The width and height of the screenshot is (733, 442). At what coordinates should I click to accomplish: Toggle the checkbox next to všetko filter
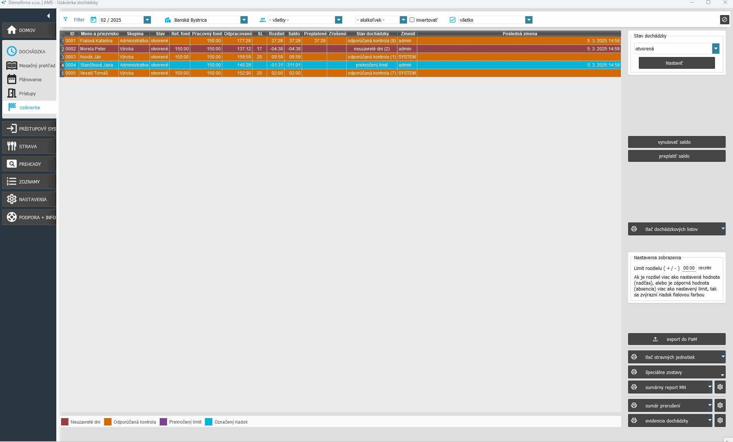(x=452, y=20)
